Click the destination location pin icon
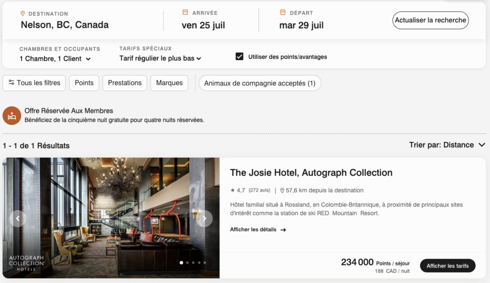490x283 pixels. [x=23, y=13]
